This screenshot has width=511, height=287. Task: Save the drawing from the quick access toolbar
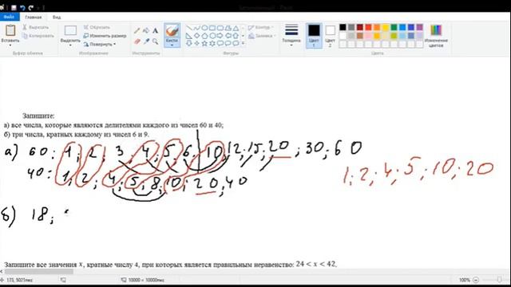coord(14,7)
